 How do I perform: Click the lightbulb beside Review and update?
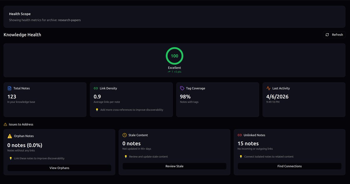click(x=126, y=157)
